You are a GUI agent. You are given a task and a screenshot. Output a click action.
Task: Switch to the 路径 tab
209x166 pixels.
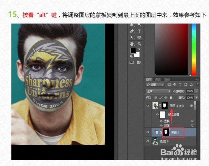[x=167, y=80]
